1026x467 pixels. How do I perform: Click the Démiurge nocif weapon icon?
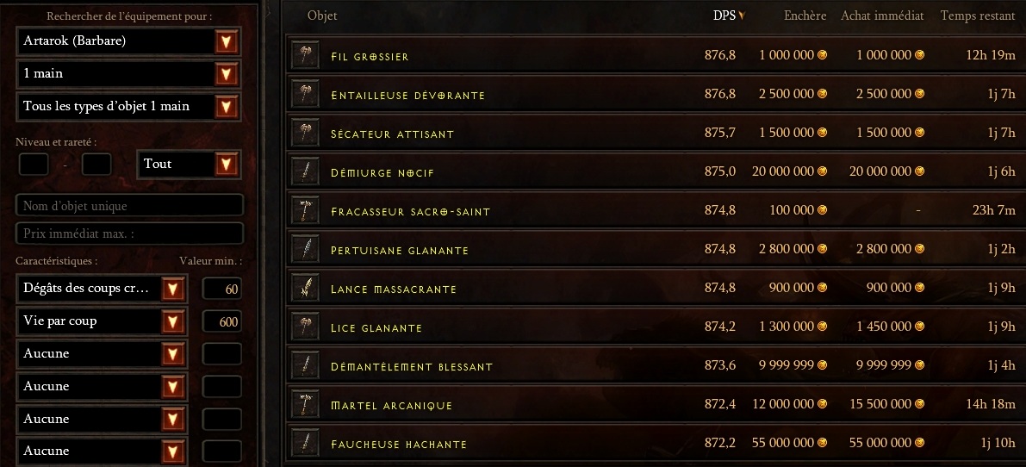[x=306, y=172]
